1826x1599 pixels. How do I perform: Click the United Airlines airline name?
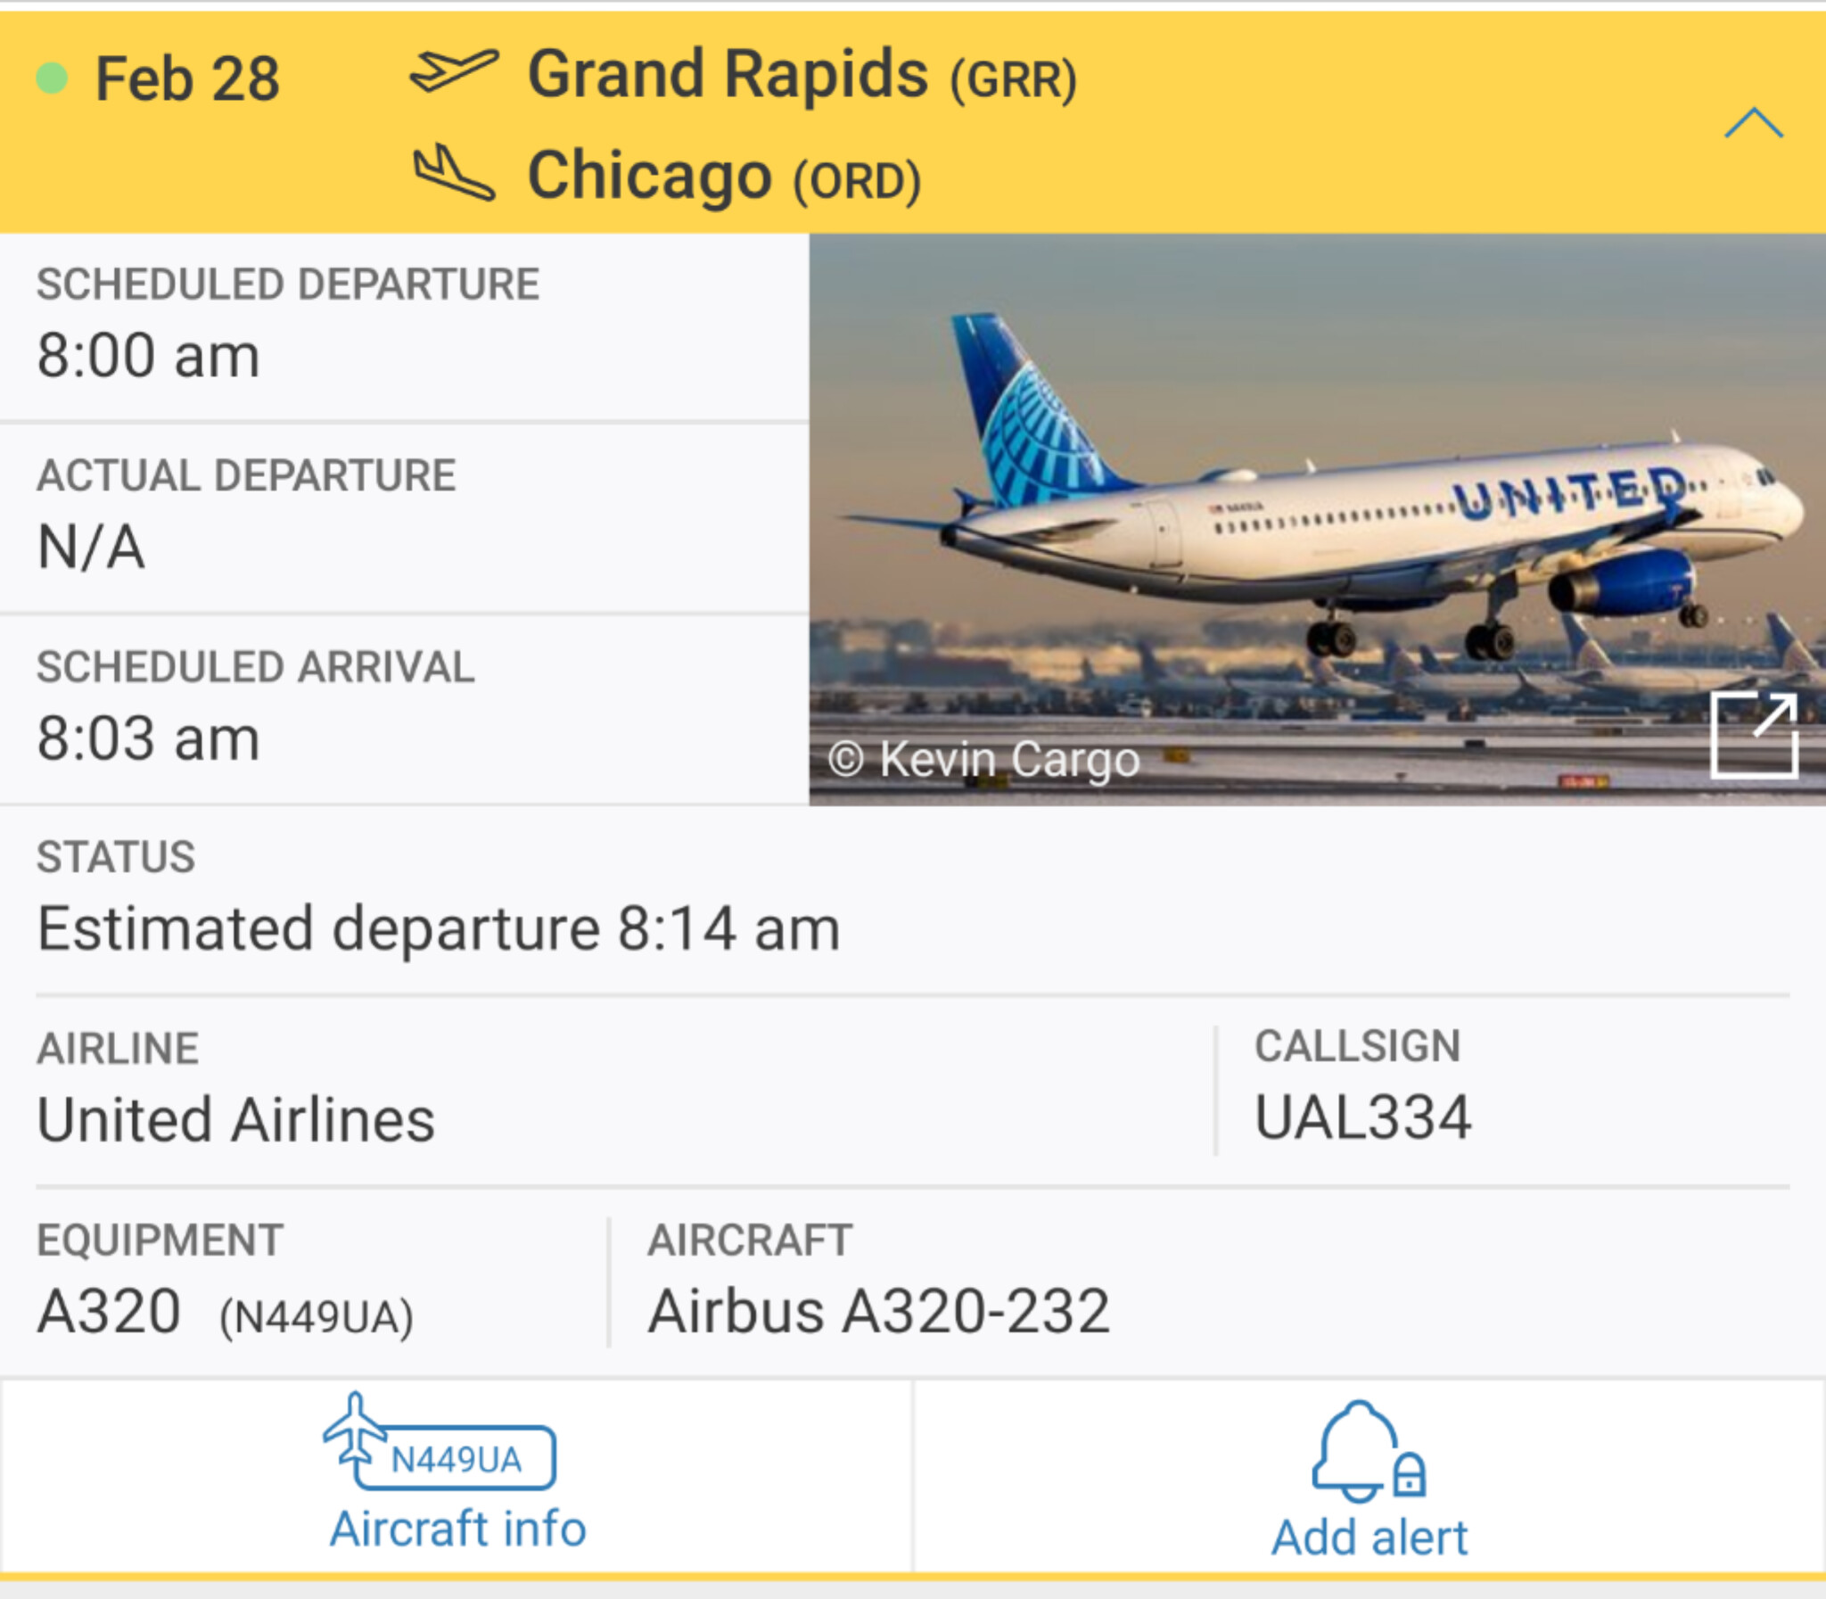coord(235,1120)
